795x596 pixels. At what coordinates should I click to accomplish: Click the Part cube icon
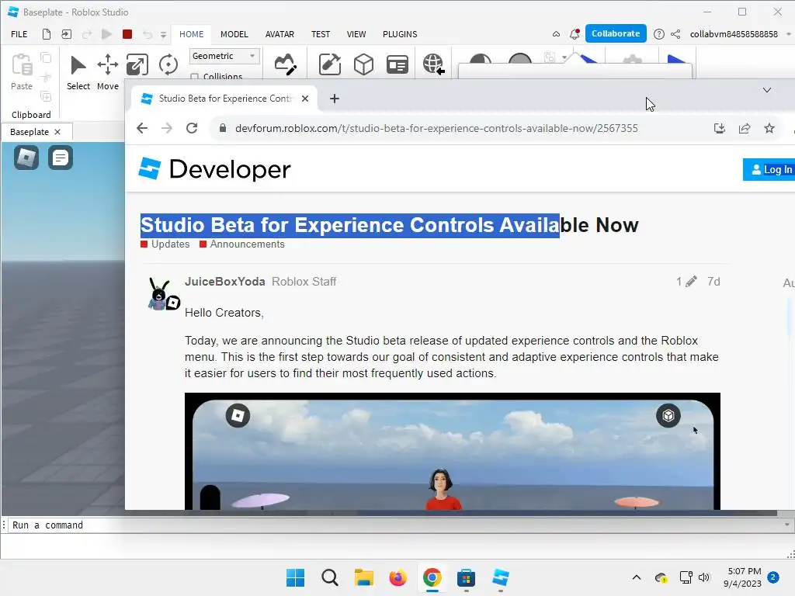coord(363,65)
